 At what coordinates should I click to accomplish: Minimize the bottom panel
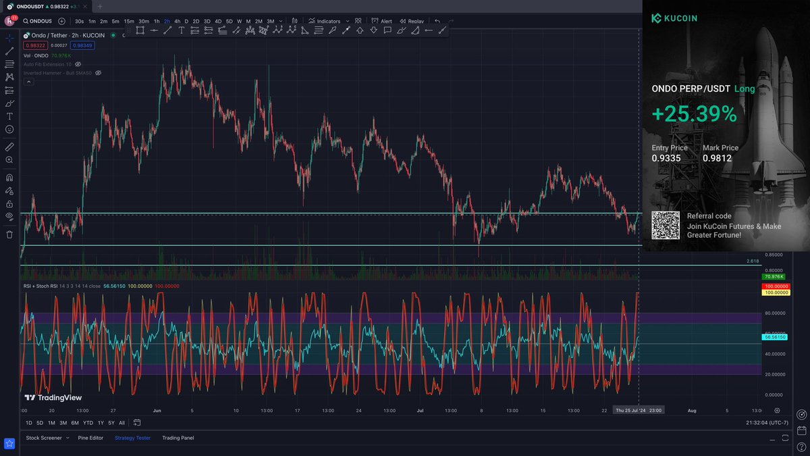(x=772, y=438)
